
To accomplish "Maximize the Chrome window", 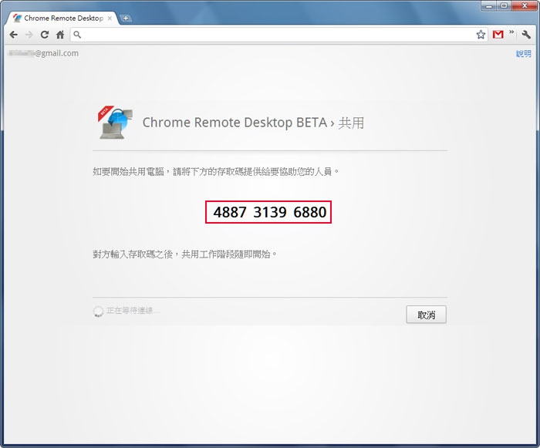I will point(504,5).
